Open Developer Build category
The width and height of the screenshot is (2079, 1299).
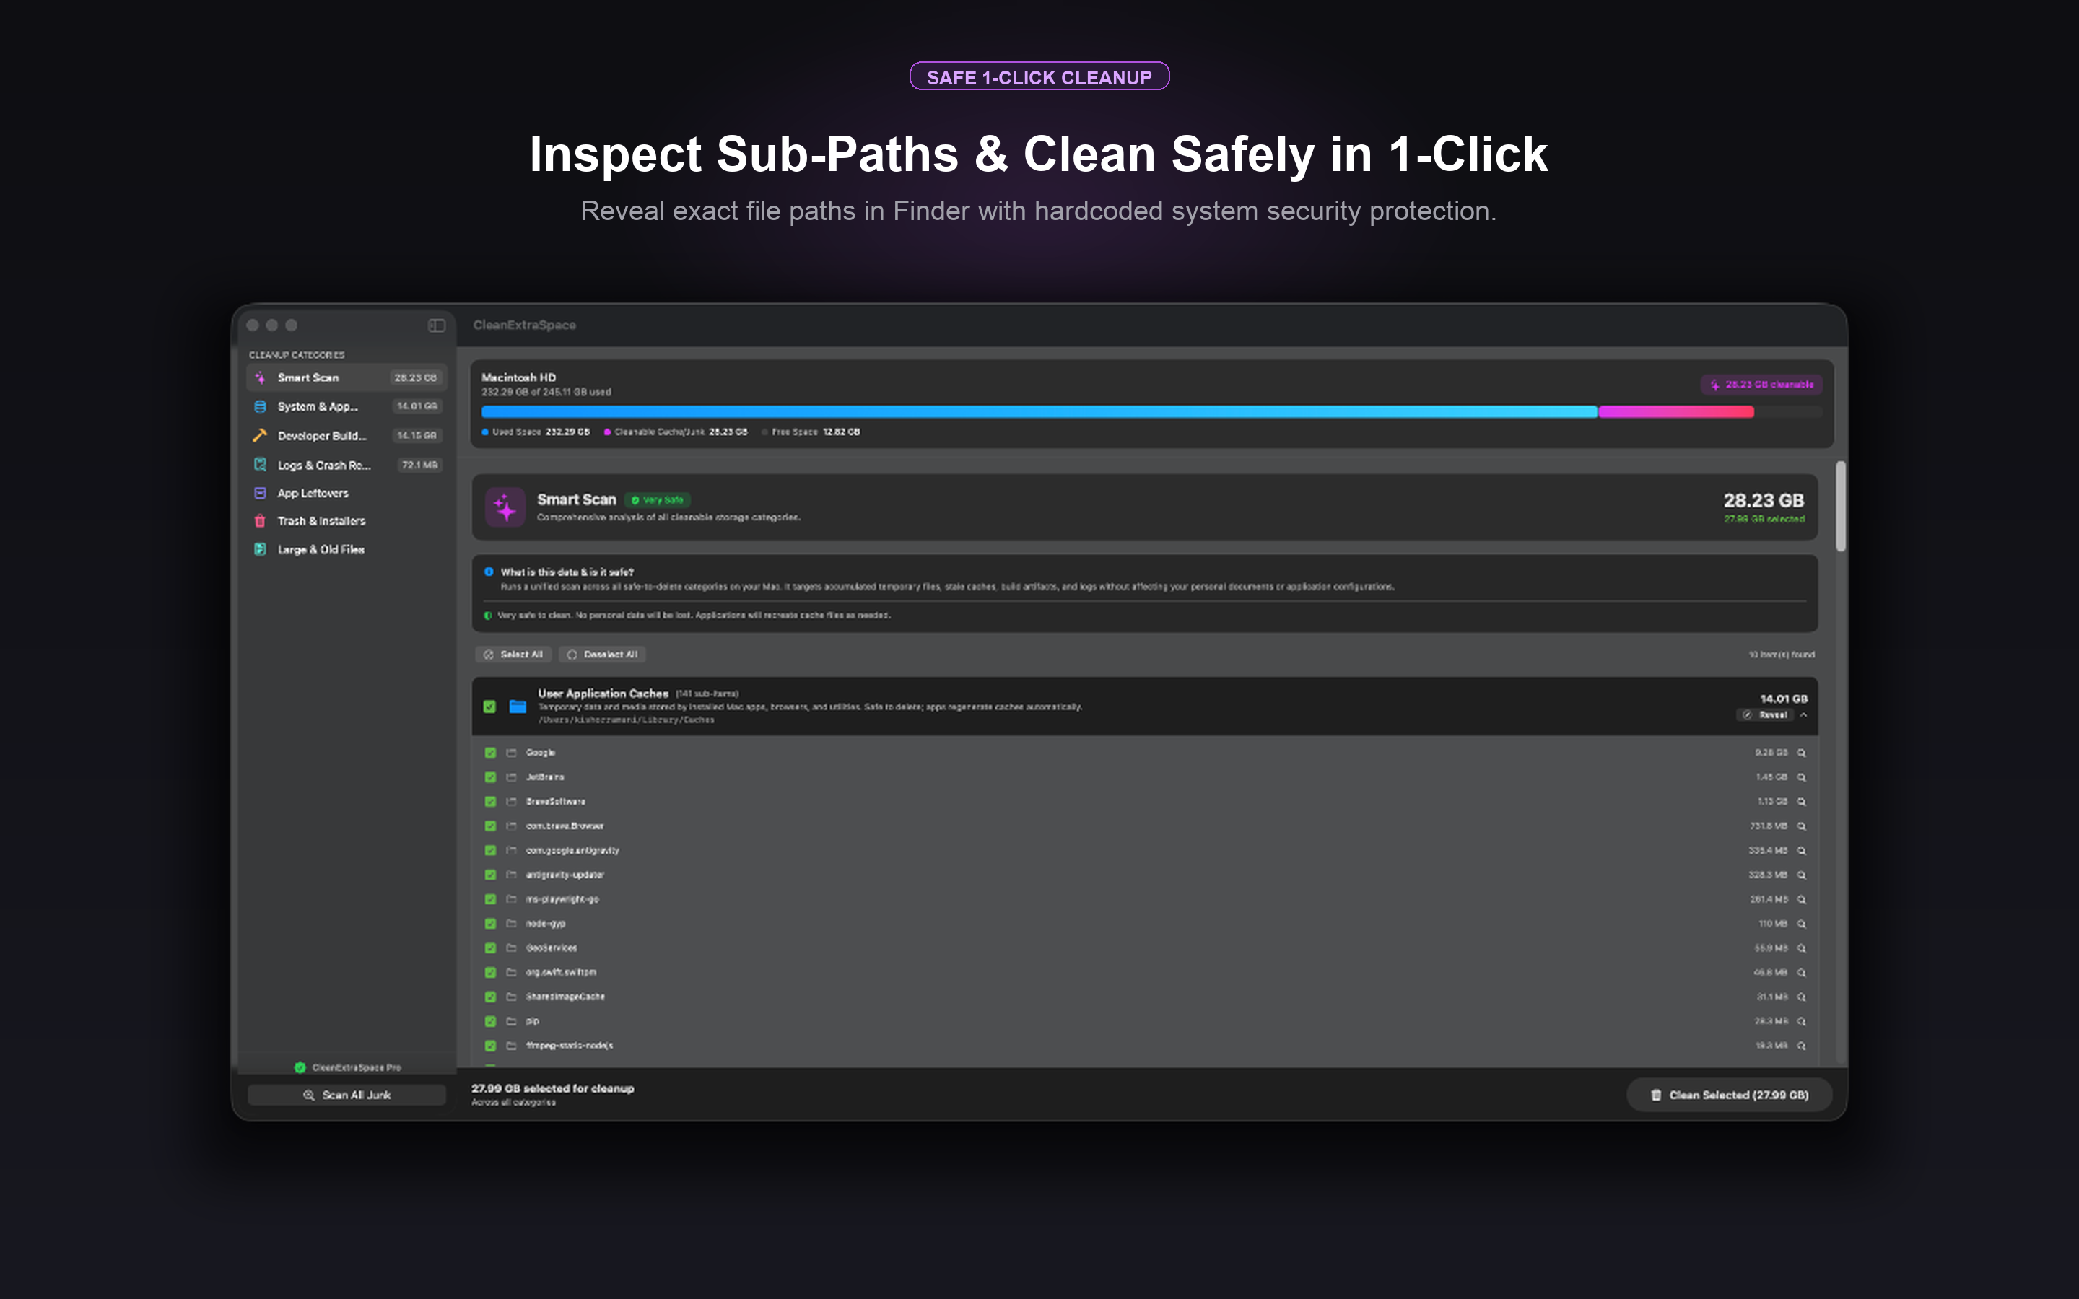347,436
